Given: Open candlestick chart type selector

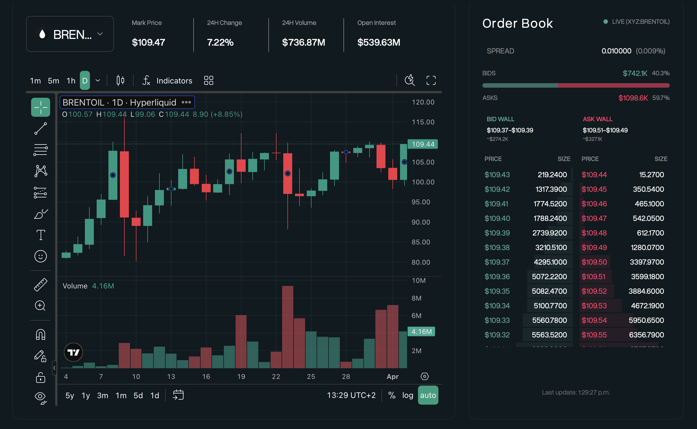Looking at the screenshot, I should [x=121, y=81].
